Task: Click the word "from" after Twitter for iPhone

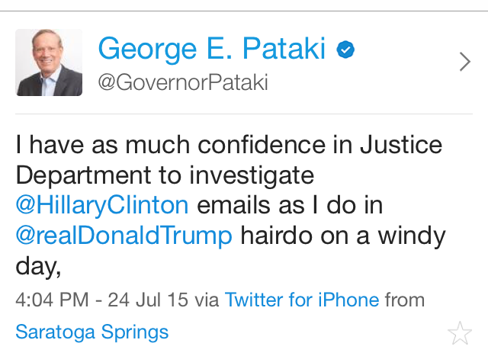Action: pos(405,300)
